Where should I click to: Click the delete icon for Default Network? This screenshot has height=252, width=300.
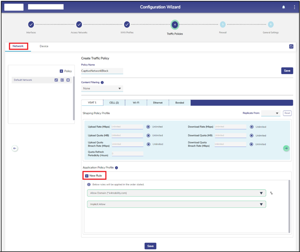(x=68, y=80)
